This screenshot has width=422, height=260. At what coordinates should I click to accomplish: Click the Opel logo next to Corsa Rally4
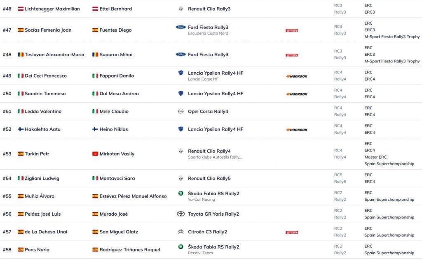181,111
